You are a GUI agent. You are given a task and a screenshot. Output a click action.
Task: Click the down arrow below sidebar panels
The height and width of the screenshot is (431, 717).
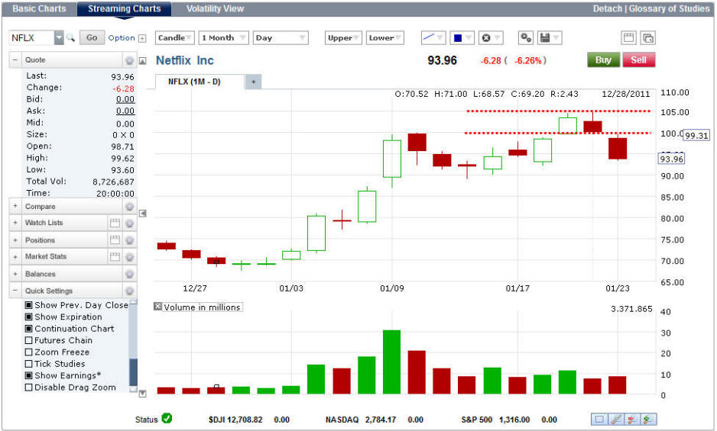[x=143, y=394]
